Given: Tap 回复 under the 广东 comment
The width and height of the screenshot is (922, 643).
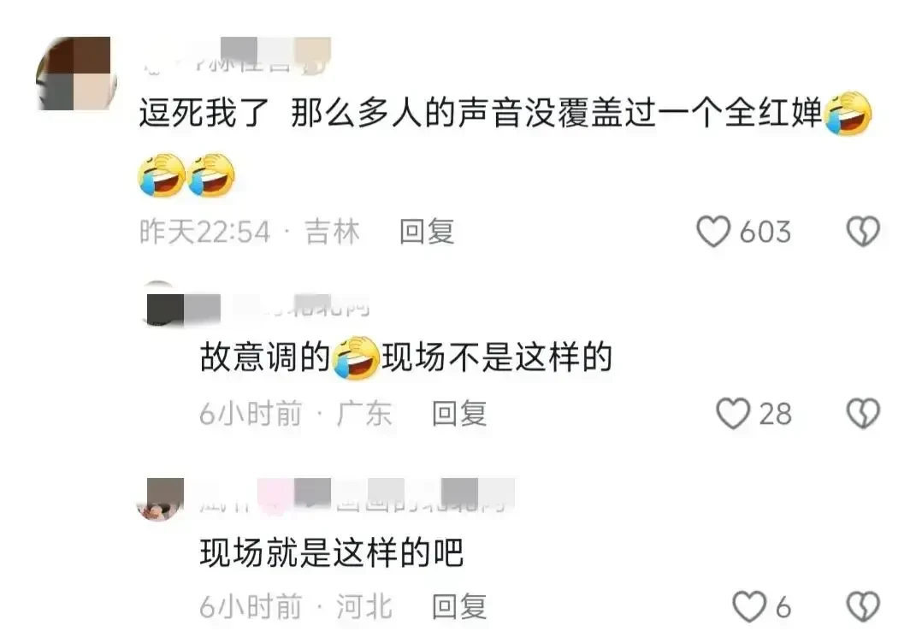Looking at the screenshot, I should [x=459, y=413].
